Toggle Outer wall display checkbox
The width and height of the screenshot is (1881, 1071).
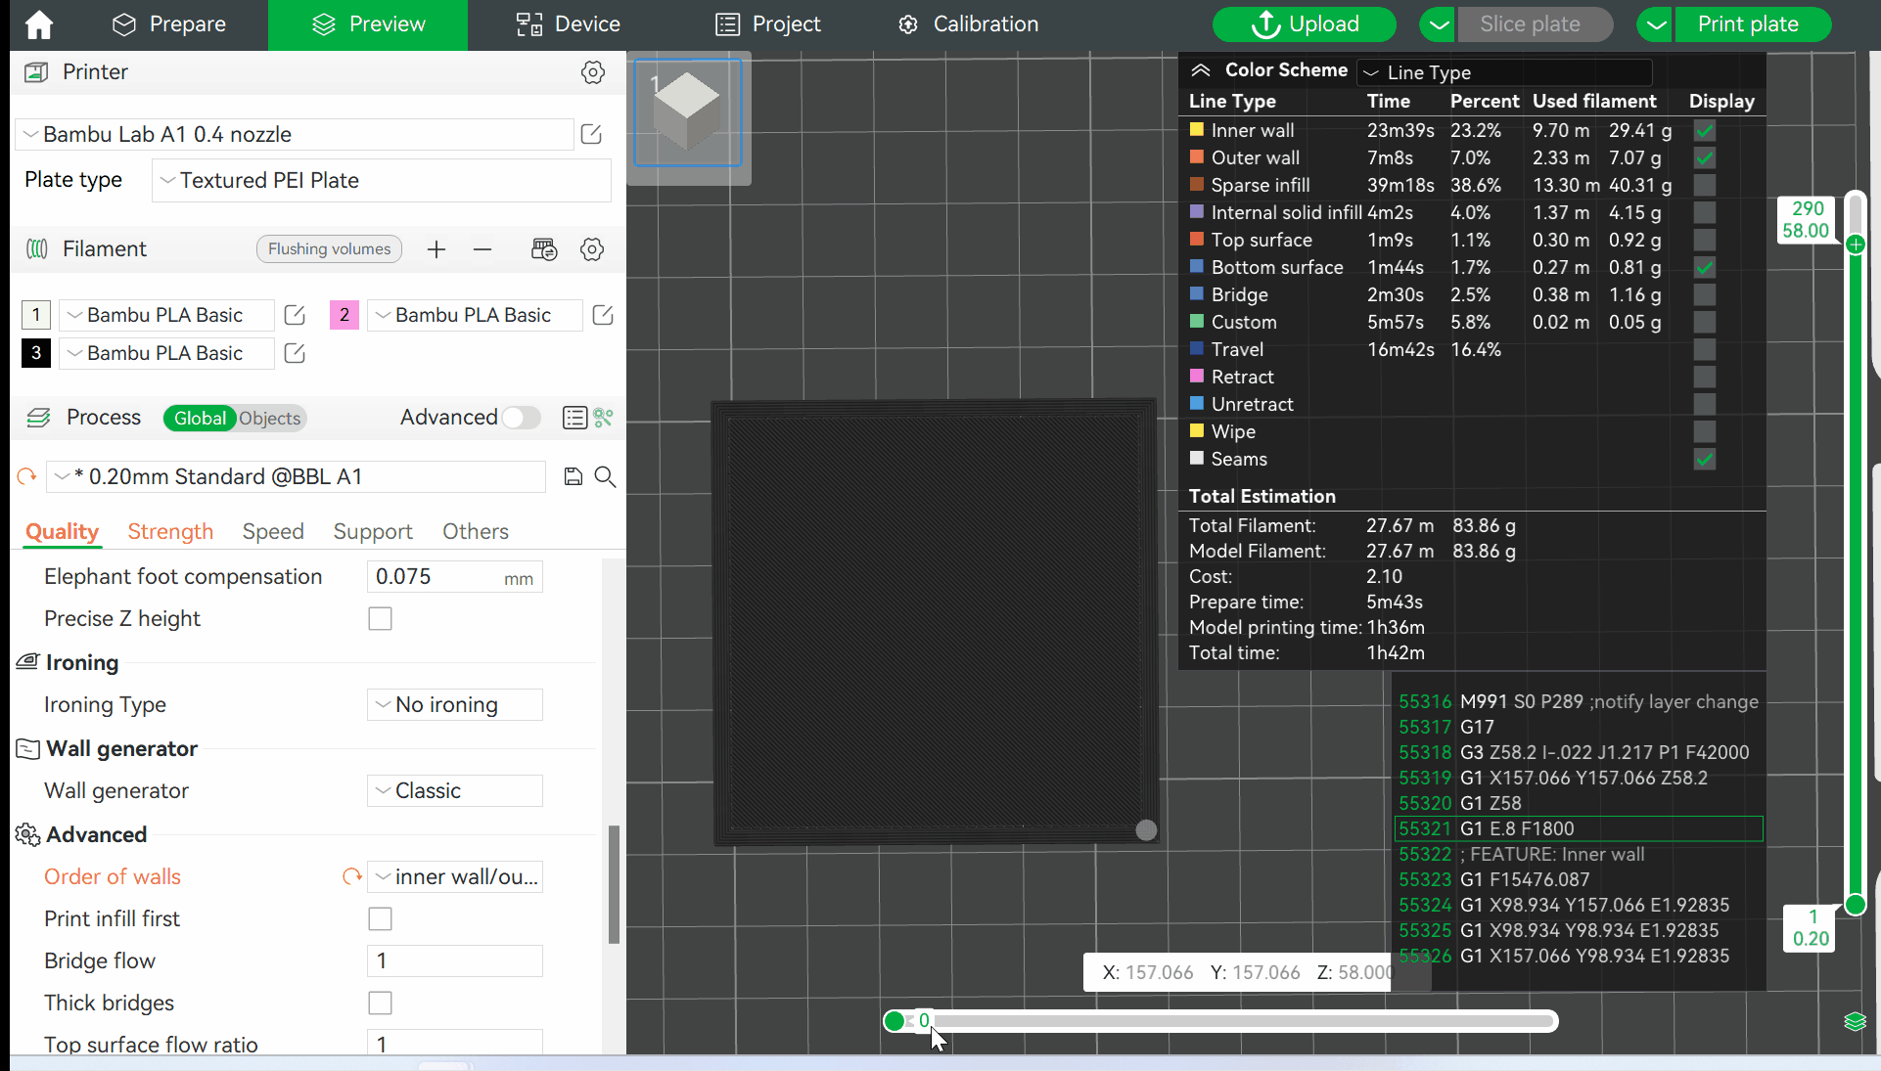tap(1705, 157)
